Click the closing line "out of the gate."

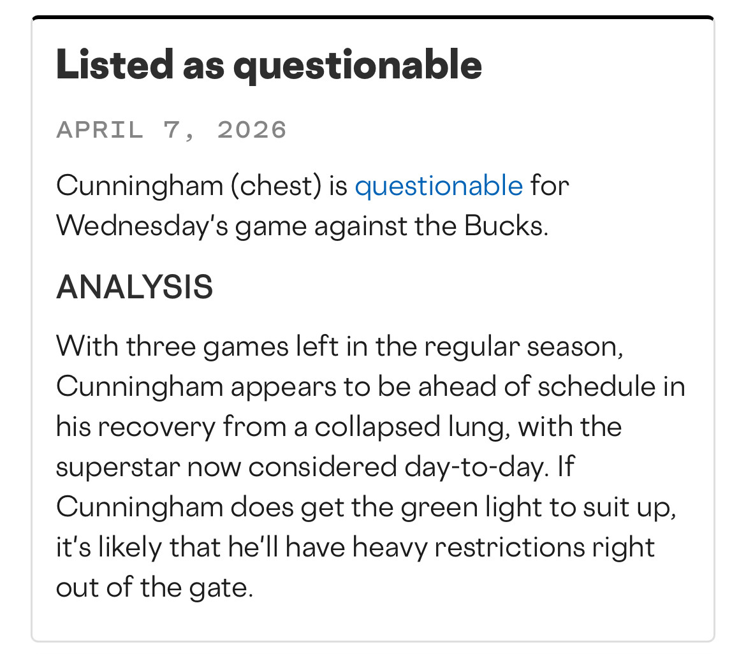(x=155, y=588)
